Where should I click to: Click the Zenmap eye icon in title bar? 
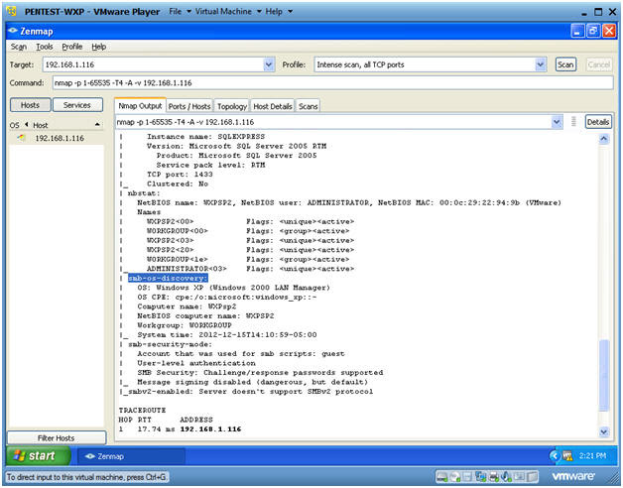pos(13,31)
